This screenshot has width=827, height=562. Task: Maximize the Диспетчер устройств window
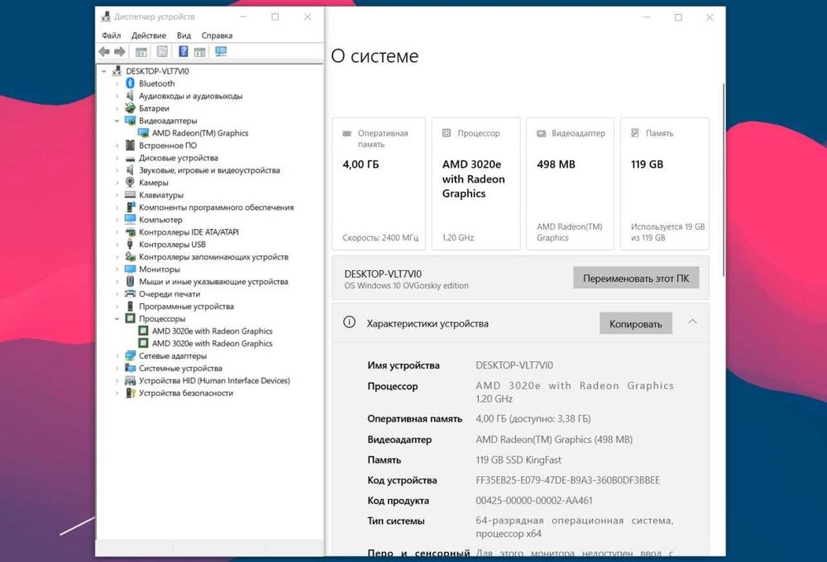coord(275,17)
